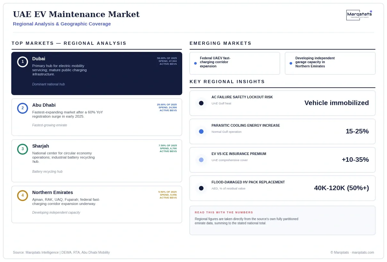Click the 'FLOOD-DAMAGED HV PACK REPLACEMENT' label
This screenshot has width=387, height=262.
(248, 182)
